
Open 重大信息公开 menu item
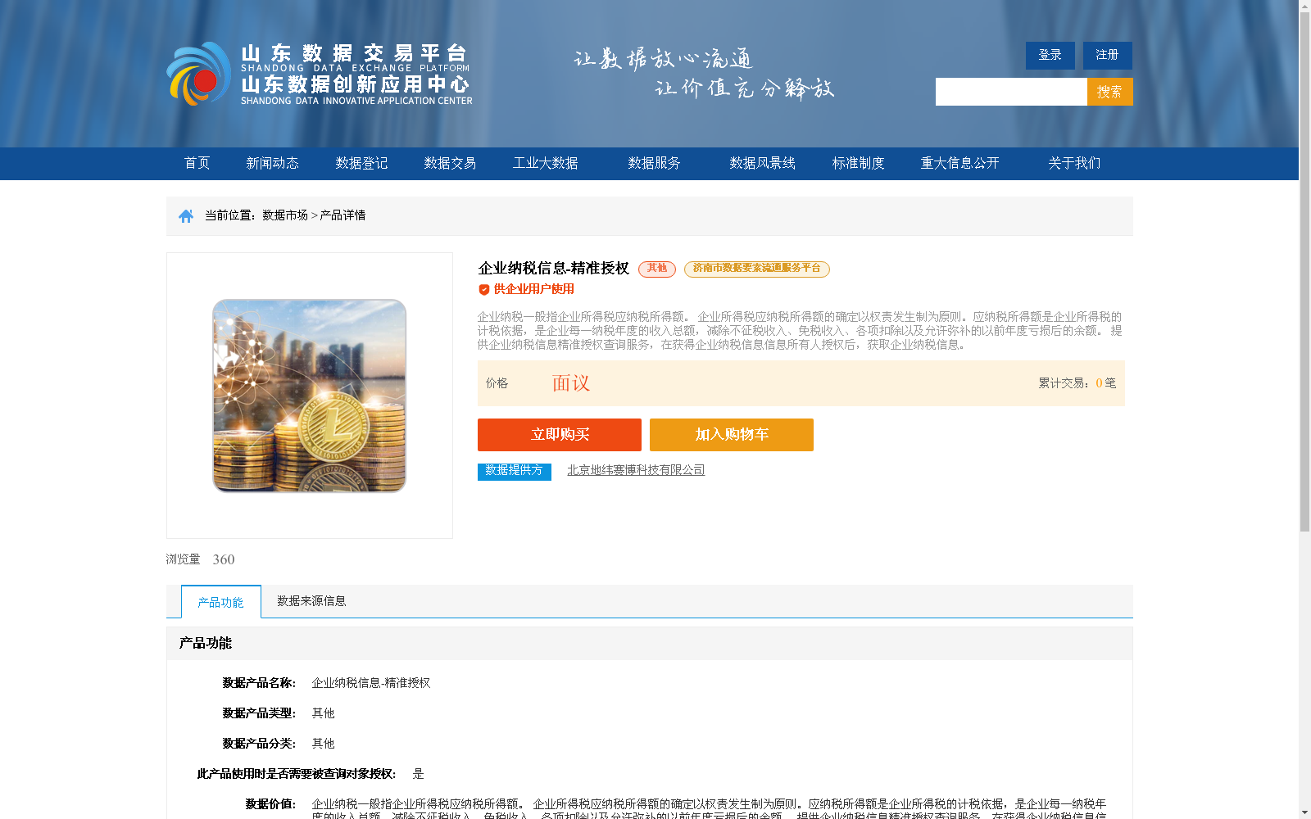point(960,163)
